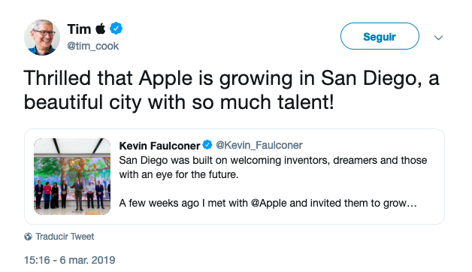Open the Tim display name link

(x=79, y=29)
